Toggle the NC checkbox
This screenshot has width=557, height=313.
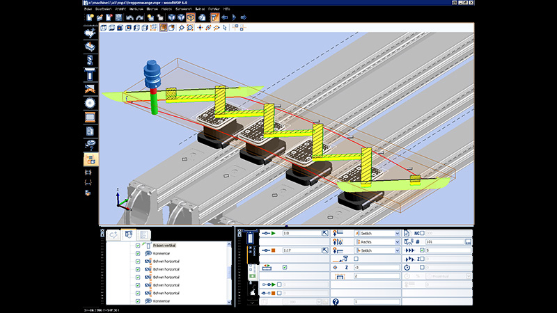pyautogui.click(x=422, y=233)
